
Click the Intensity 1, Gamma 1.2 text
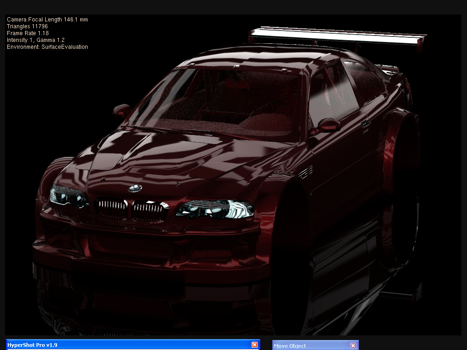pos(36,40)
